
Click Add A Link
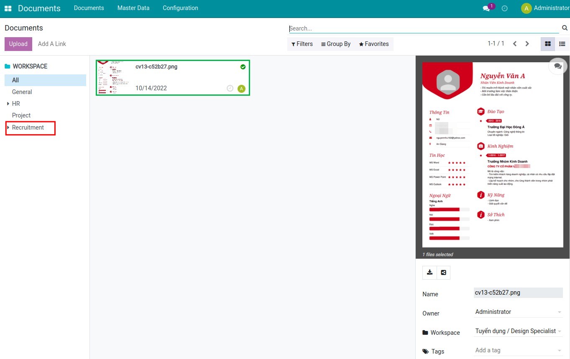click(x=52, y=44)
